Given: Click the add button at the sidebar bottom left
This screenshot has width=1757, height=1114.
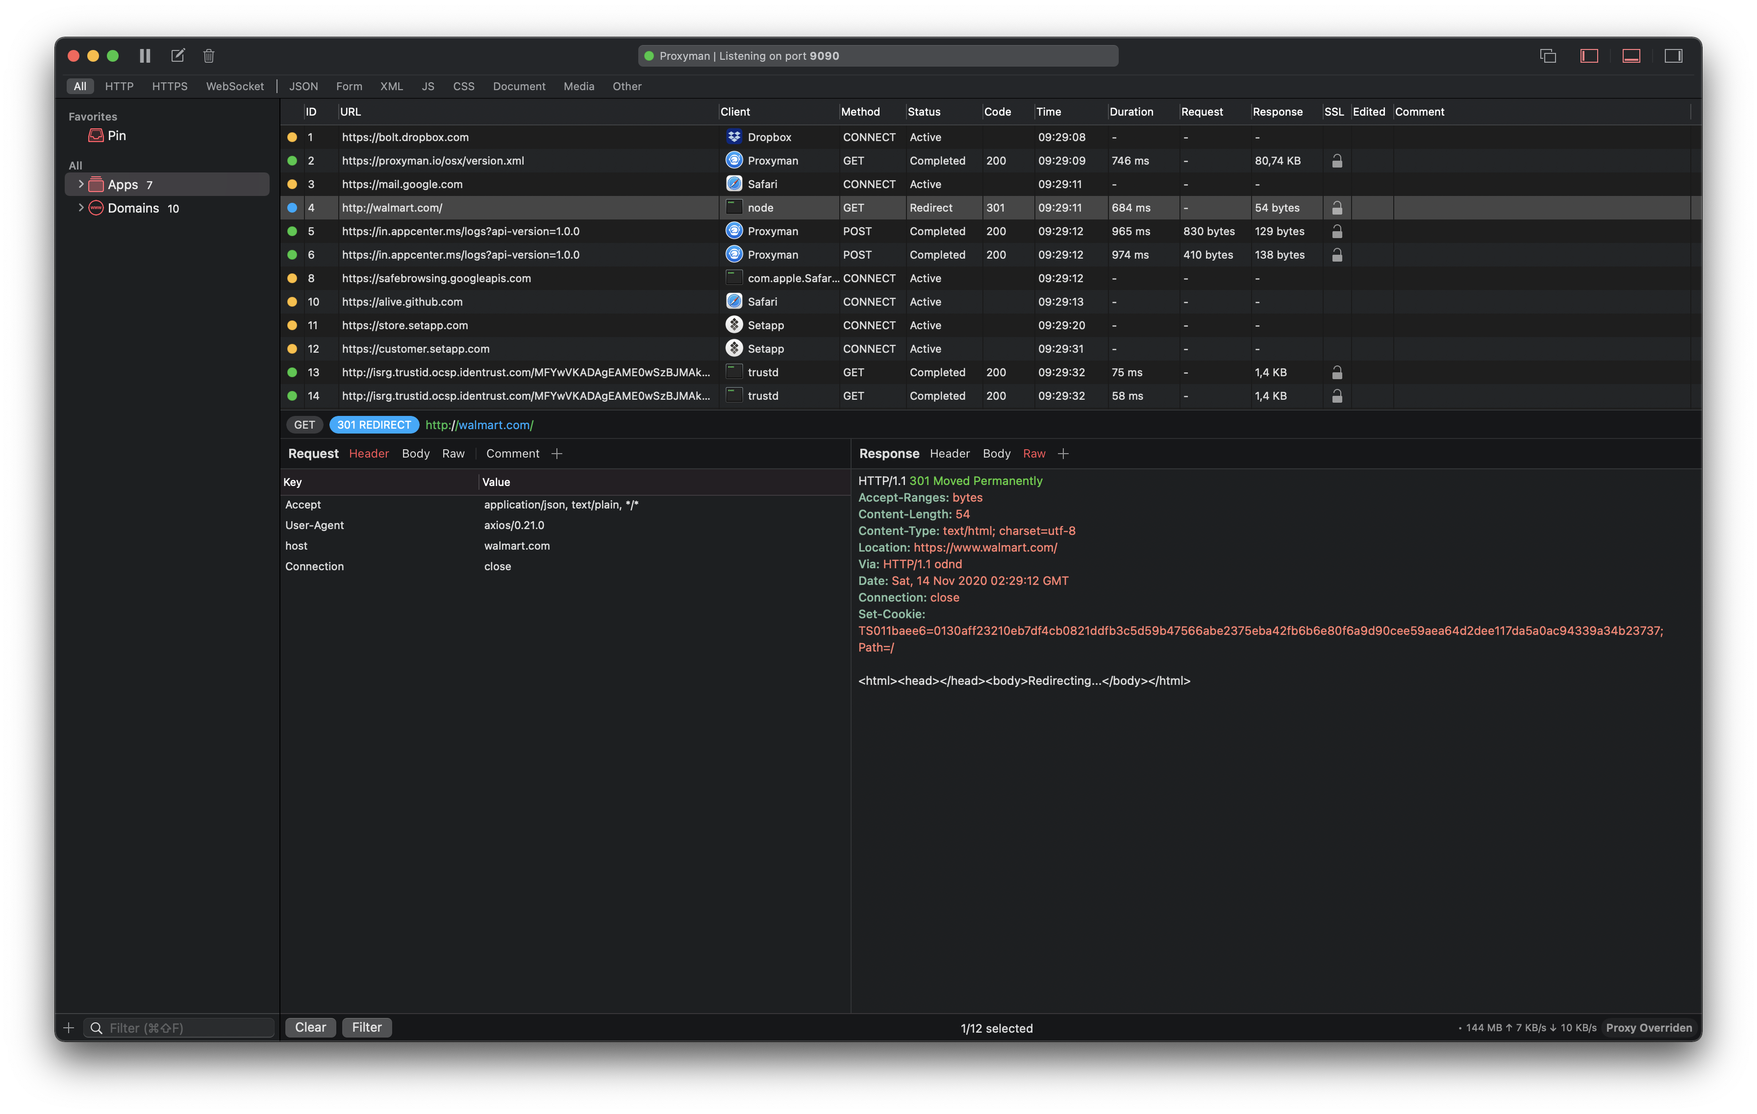Looking at the screenshot, I should (69, 1027).
